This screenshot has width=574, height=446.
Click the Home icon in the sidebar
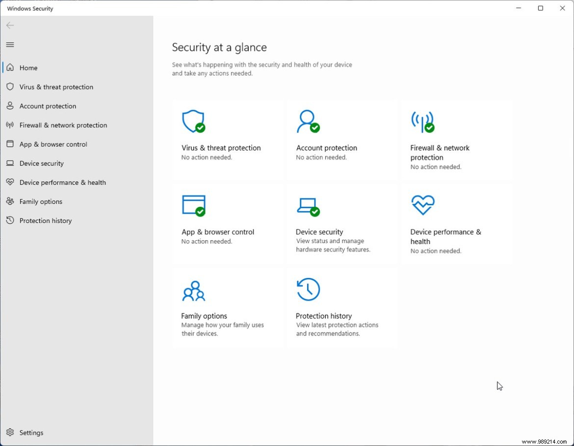[x=10, y=67]
